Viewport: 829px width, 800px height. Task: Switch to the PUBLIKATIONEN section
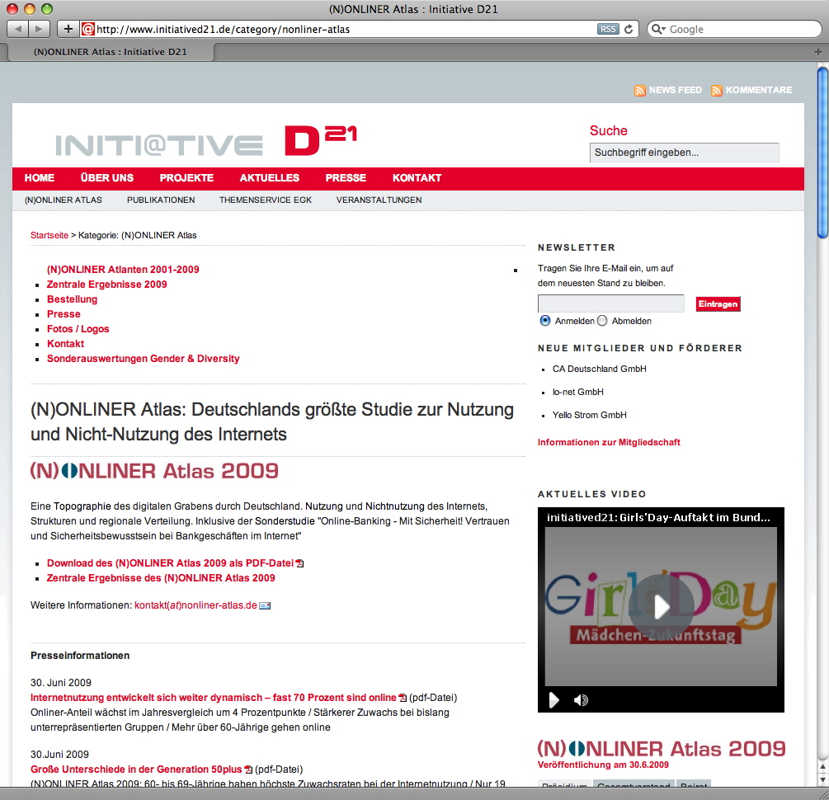(x=160, y=200)
